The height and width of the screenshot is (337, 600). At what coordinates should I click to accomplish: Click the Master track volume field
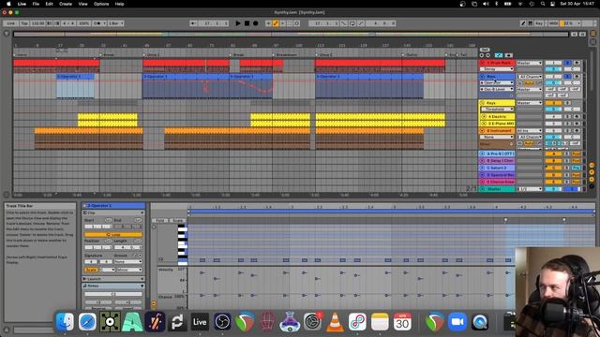[x=553, y=189]
